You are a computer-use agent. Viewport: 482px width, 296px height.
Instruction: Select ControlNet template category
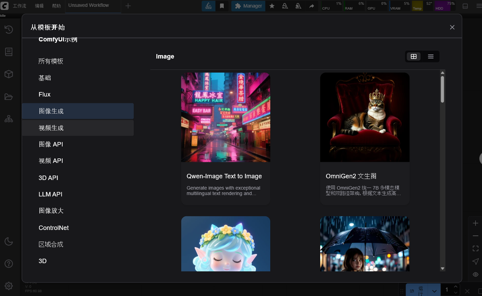(x=78, y=228)
